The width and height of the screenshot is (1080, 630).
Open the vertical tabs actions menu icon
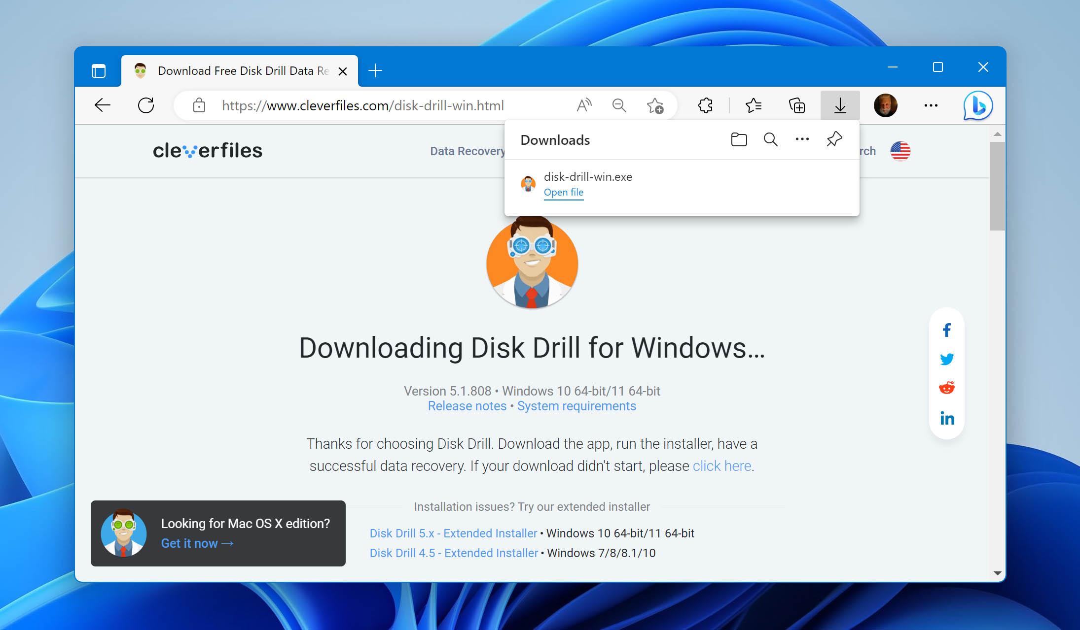pos(99,71)
